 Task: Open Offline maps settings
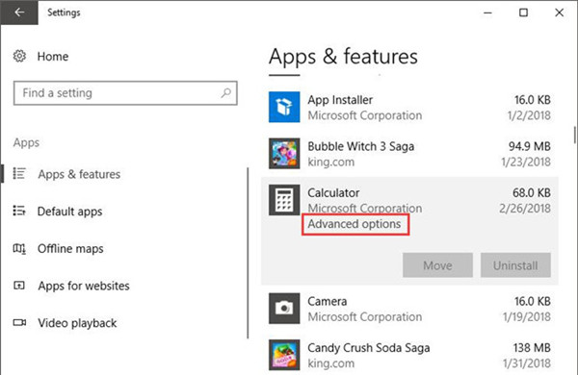(70, 249)
